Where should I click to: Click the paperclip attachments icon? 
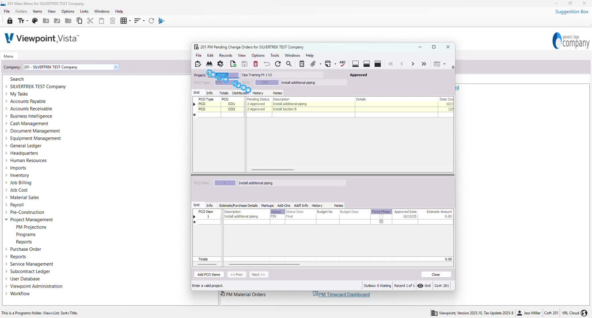[x=313, y=64]
